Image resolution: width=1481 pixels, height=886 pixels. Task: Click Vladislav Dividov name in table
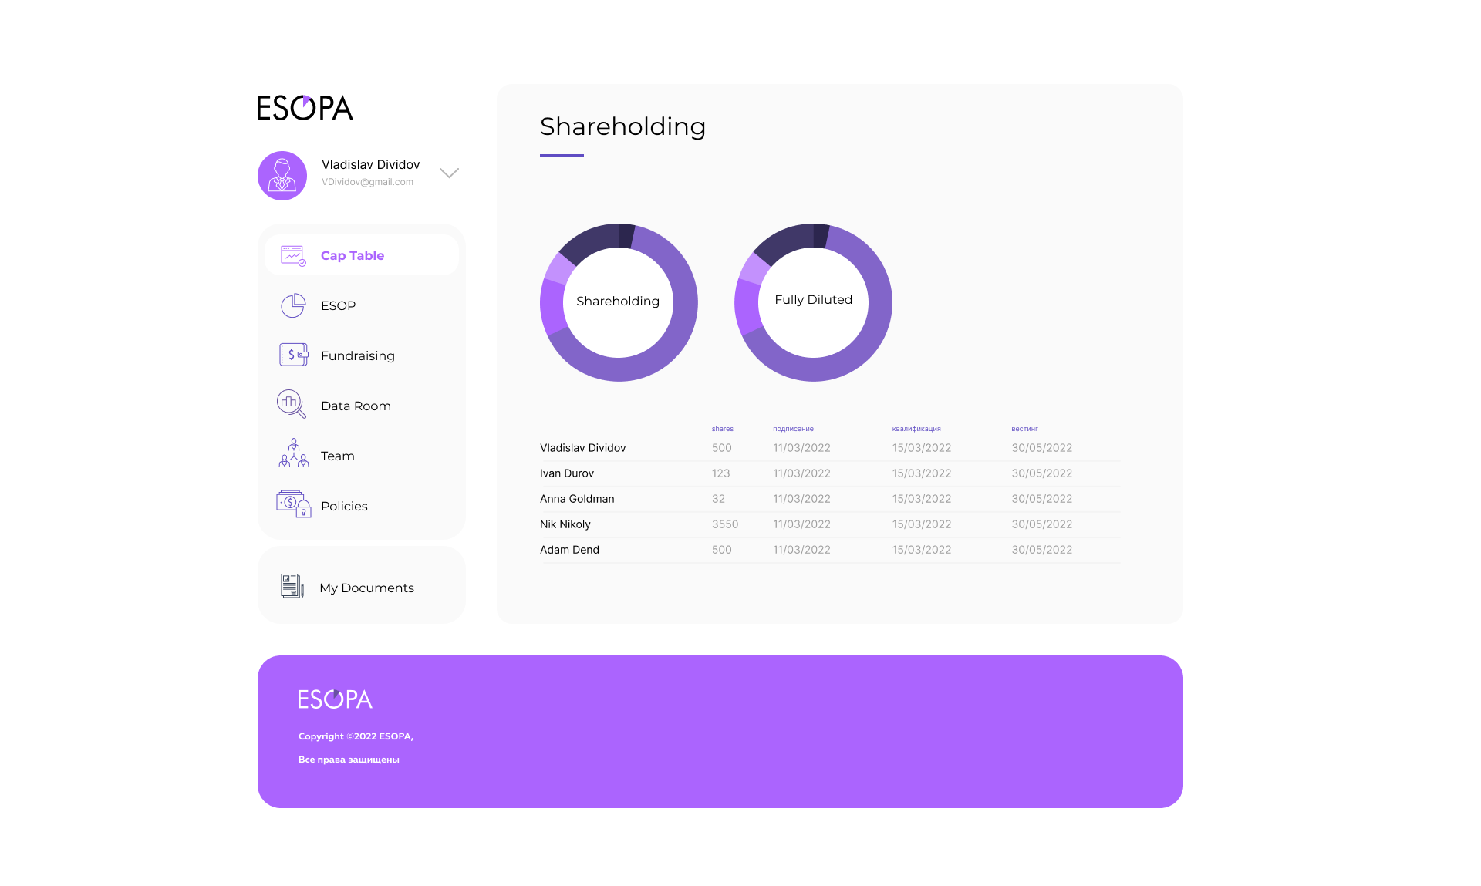coord(582,448)
